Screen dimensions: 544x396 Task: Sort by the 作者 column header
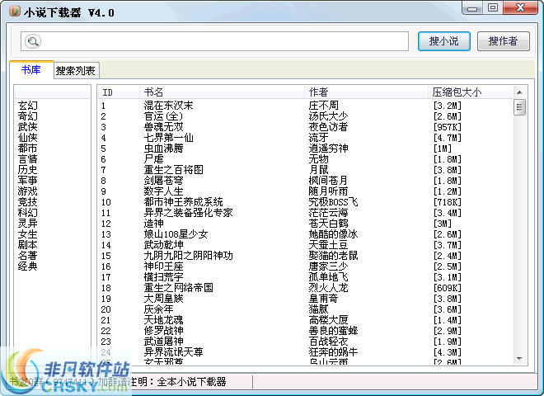point(366,92)
